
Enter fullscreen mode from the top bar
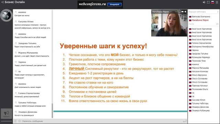point(208,2)
